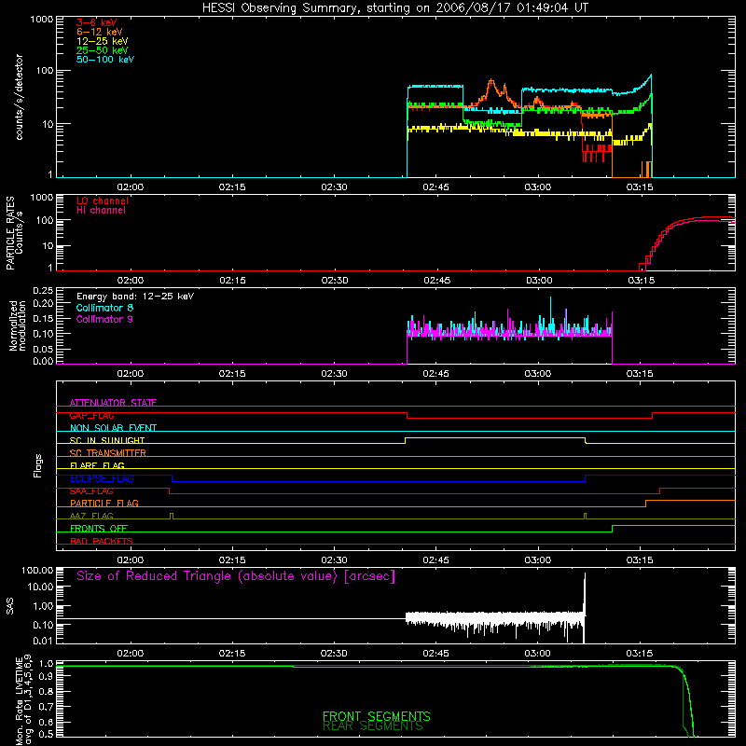Viewport: 746px width, 746px height.
Task: Click the PARTICLE_FLAG label
Action: pyautogui.click(x=104, y=504)
